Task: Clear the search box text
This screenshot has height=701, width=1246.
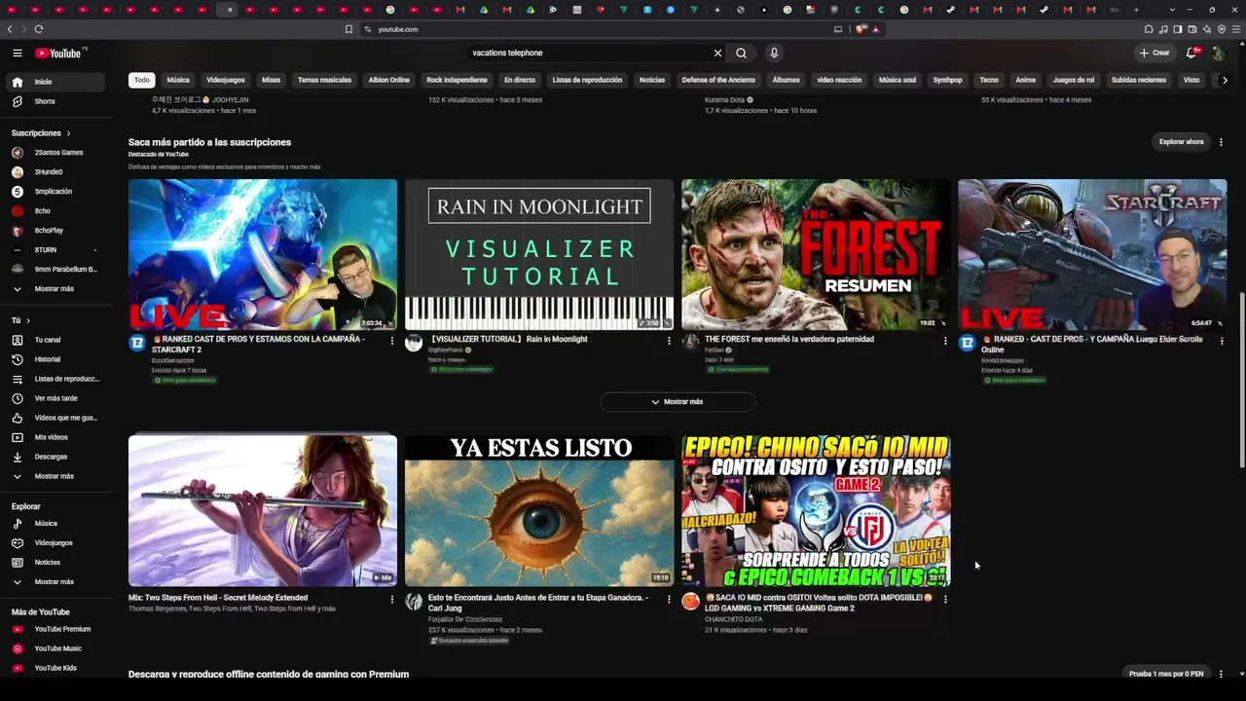Action: (717, 53)
